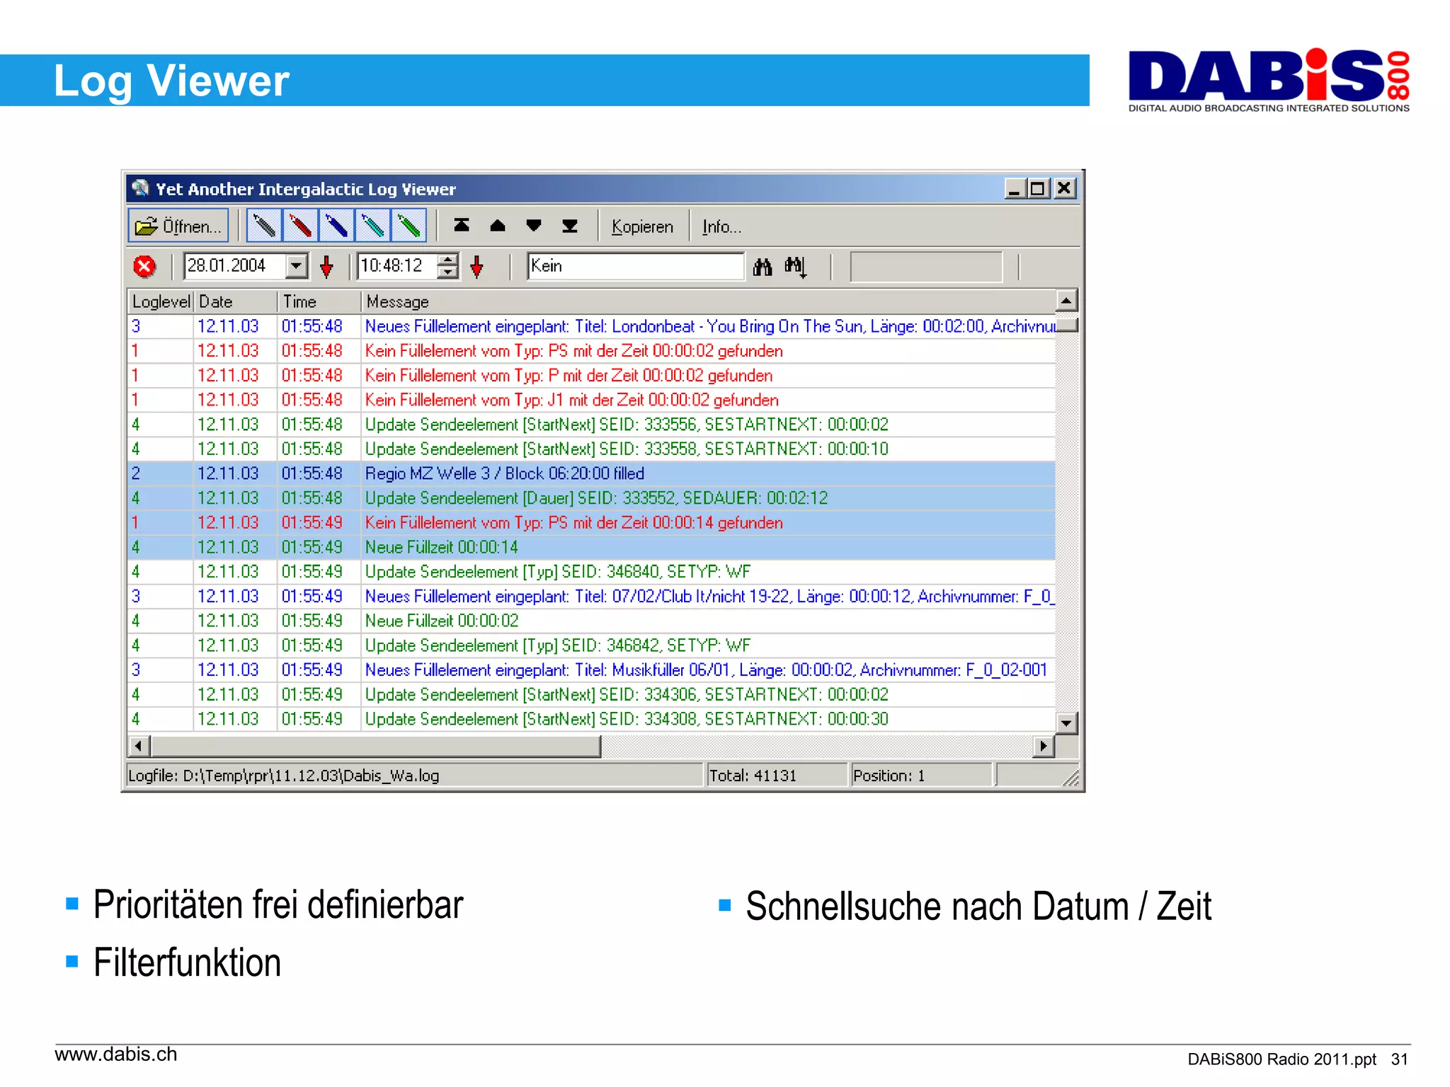1450x1087 pixels.
Task: Click the search field containing Kein
Action: point(635,266)
